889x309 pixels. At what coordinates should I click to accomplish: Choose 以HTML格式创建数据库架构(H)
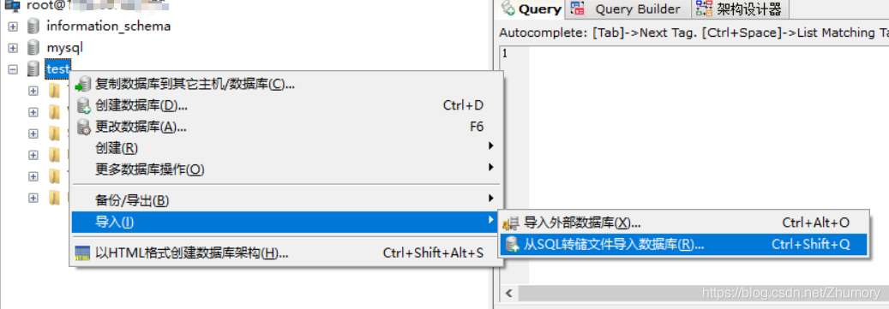(x=285, y=253)
